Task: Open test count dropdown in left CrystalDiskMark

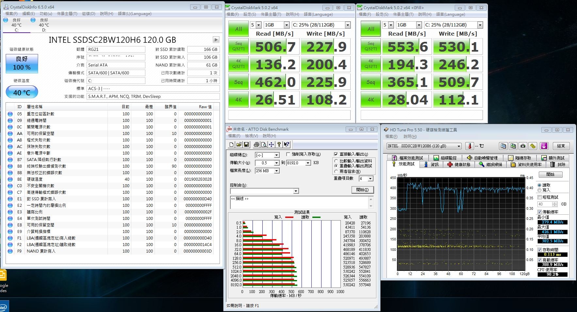Action: click(x=259, y=25)
